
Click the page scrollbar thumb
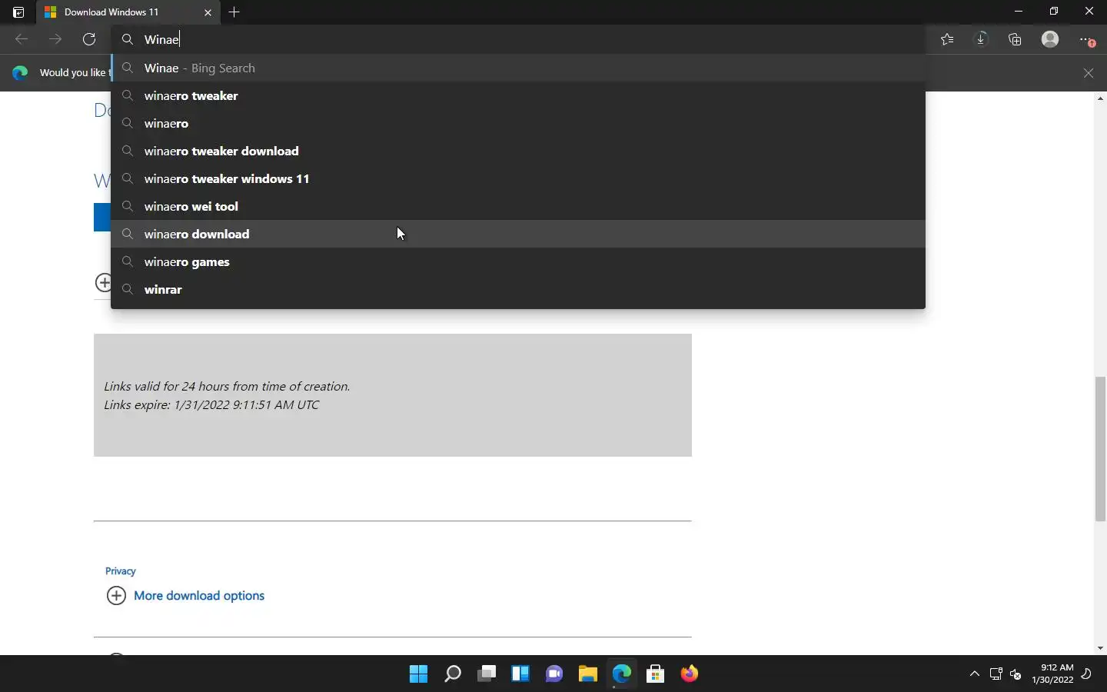pos(1100,449)
